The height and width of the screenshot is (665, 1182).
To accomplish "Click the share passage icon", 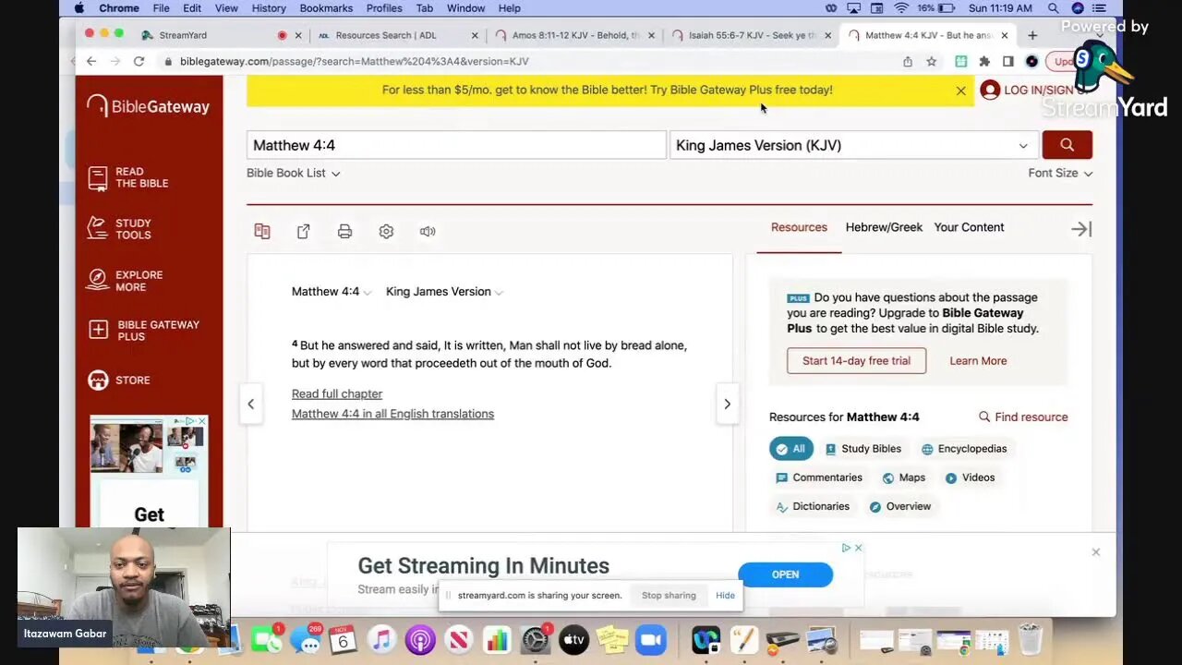I will tap(304, 231).
